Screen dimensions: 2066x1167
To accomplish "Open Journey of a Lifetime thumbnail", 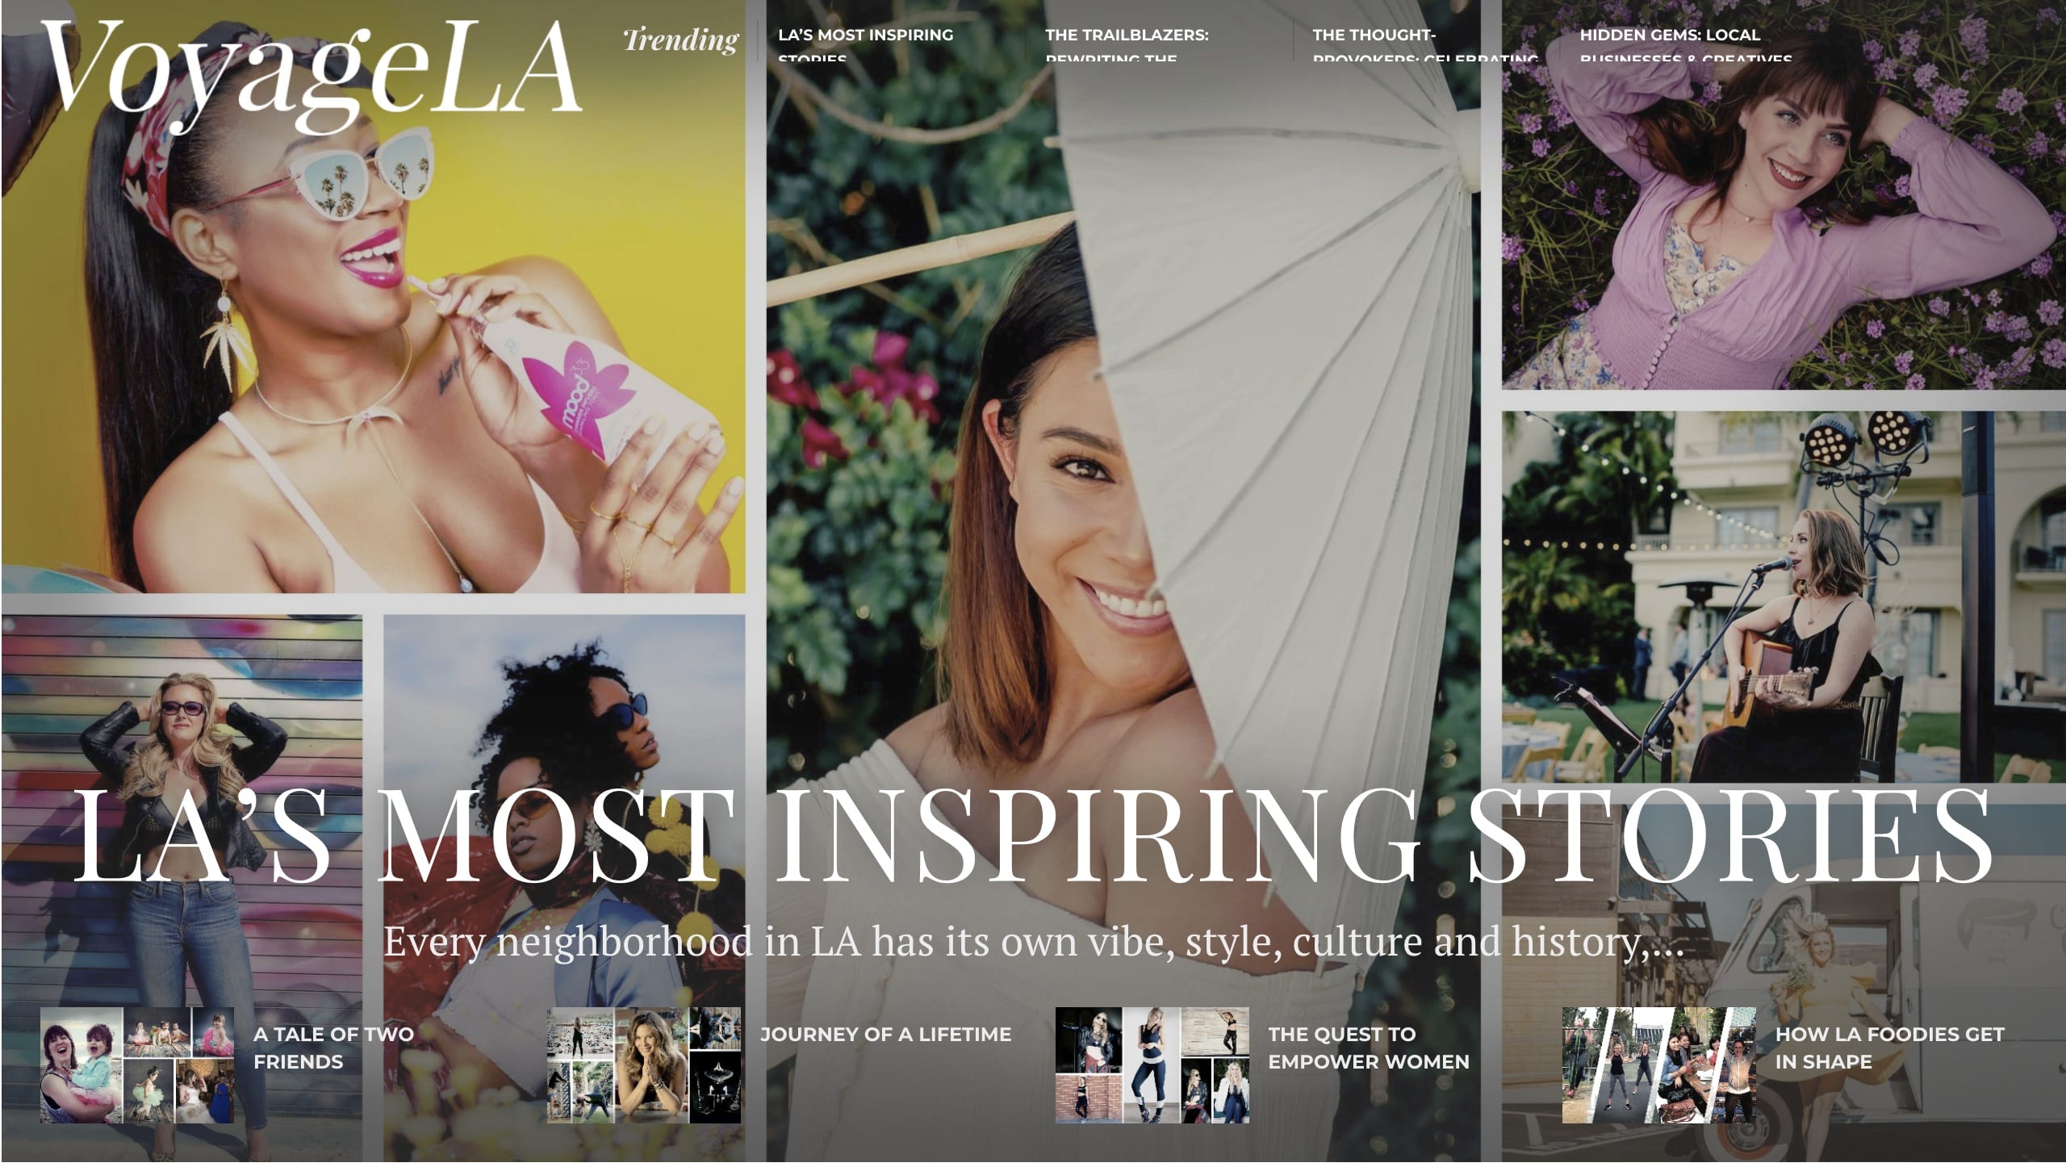I will [644, 1065].
